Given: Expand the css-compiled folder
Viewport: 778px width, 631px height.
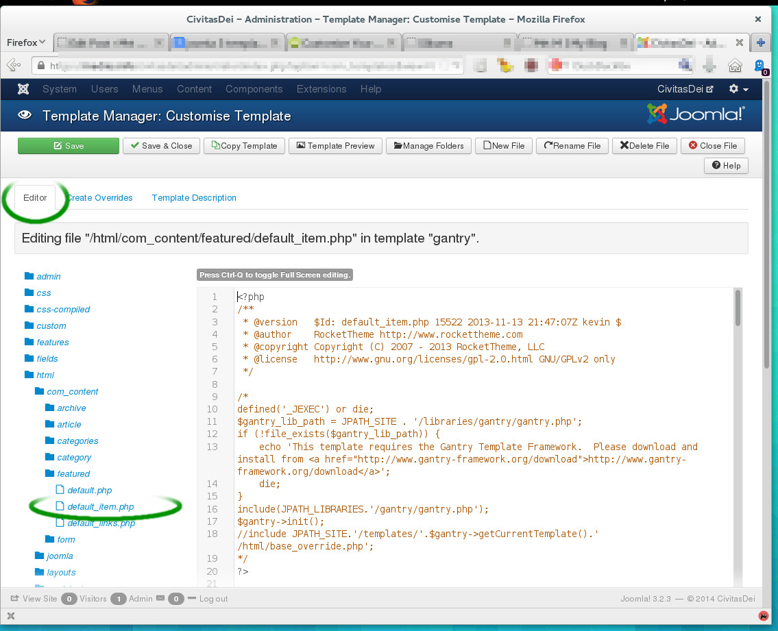Looking at the screenshot, I should pyautogui.click(x=57, y=309).
